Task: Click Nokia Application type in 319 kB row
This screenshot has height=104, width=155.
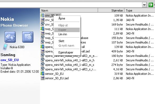Action: [x=140, y=74]
